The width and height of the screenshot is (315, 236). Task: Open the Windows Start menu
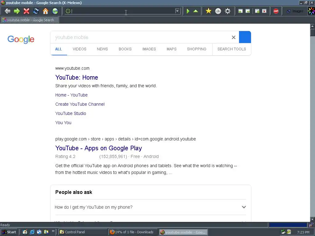click(x=9, y=232)
